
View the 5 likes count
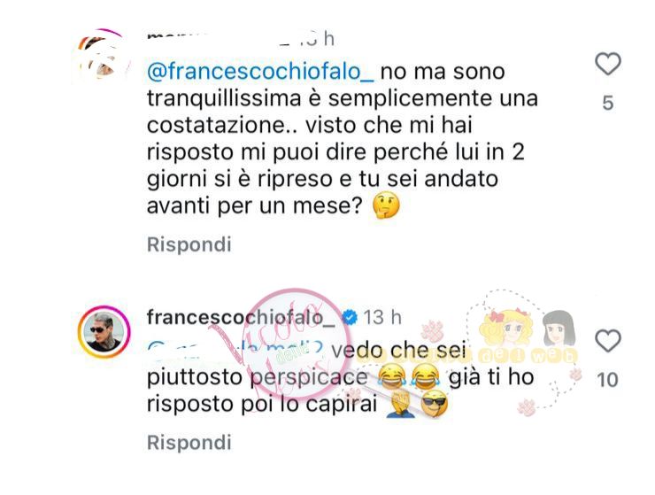pos(608,103)
